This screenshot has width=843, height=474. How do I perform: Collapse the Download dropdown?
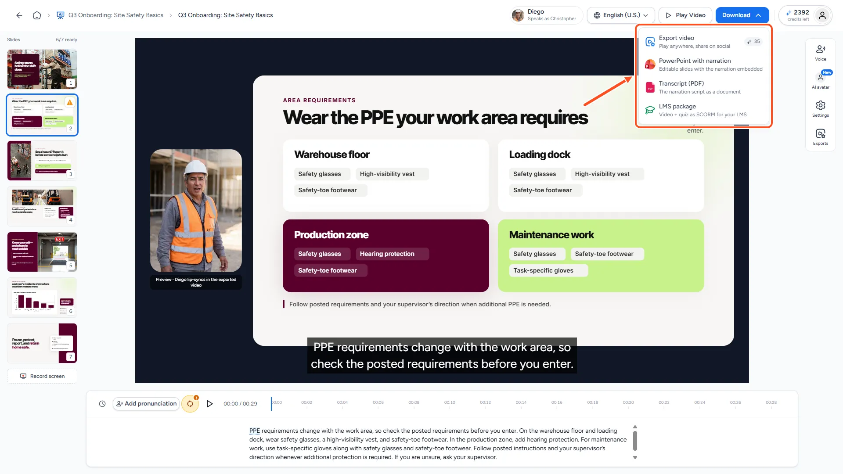point(742,15)
